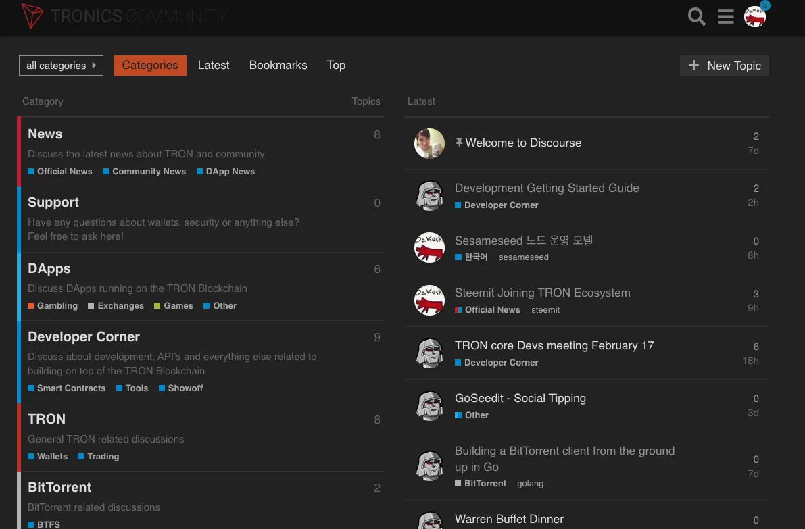Viewport: 805px width, 529px height.
Task: Open the Sesameseed Korean topic
Action: tap(524, 240)
